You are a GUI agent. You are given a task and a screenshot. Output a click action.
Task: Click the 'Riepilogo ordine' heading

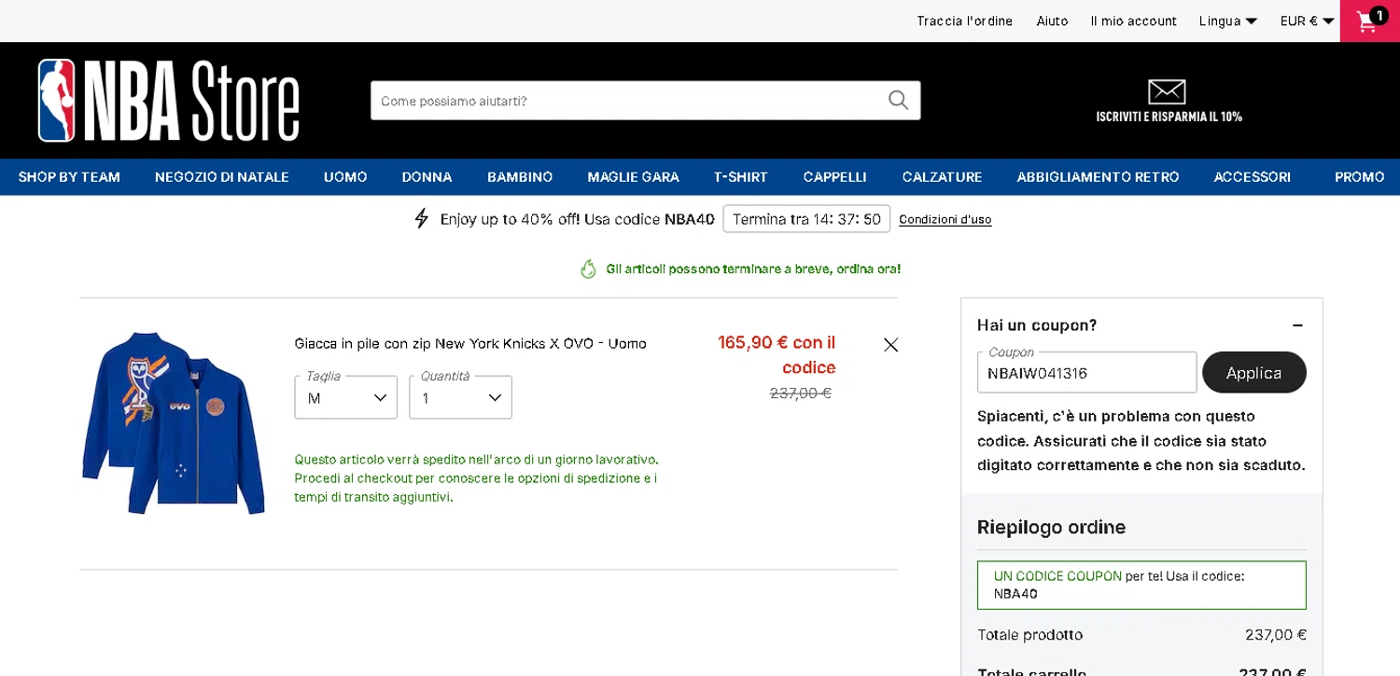point(1051,528)
